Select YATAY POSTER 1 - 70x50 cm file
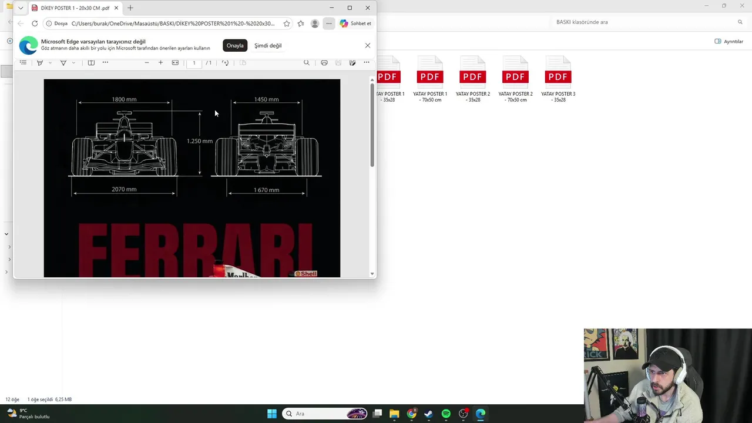The image size is (752, 423). coord(430,79)
